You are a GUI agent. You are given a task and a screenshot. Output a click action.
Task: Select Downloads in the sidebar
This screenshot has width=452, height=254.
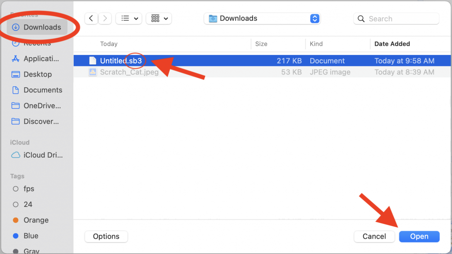tap(42, 27)
